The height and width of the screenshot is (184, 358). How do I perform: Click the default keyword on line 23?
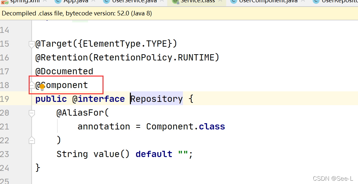coord(154,154)
